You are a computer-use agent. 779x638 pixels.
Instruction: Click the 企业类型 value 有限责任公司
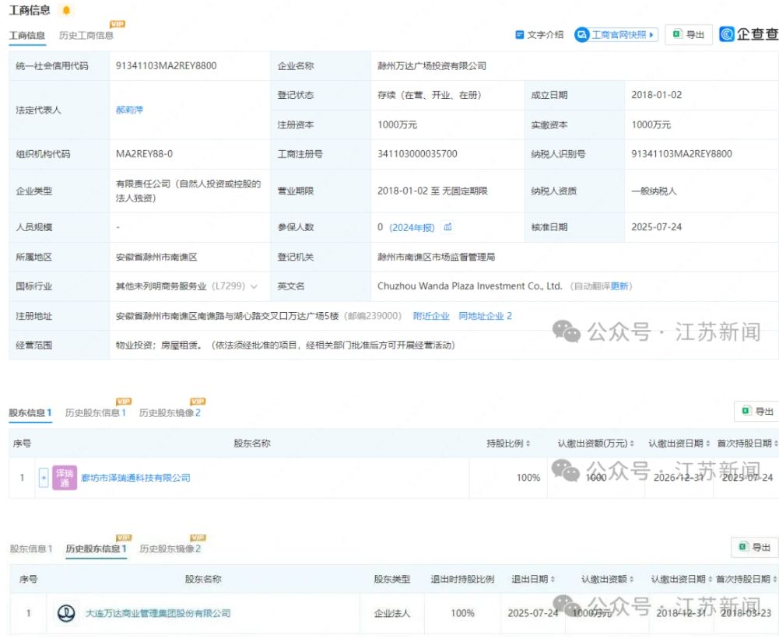pyautogui.click(x=188, y=191)
